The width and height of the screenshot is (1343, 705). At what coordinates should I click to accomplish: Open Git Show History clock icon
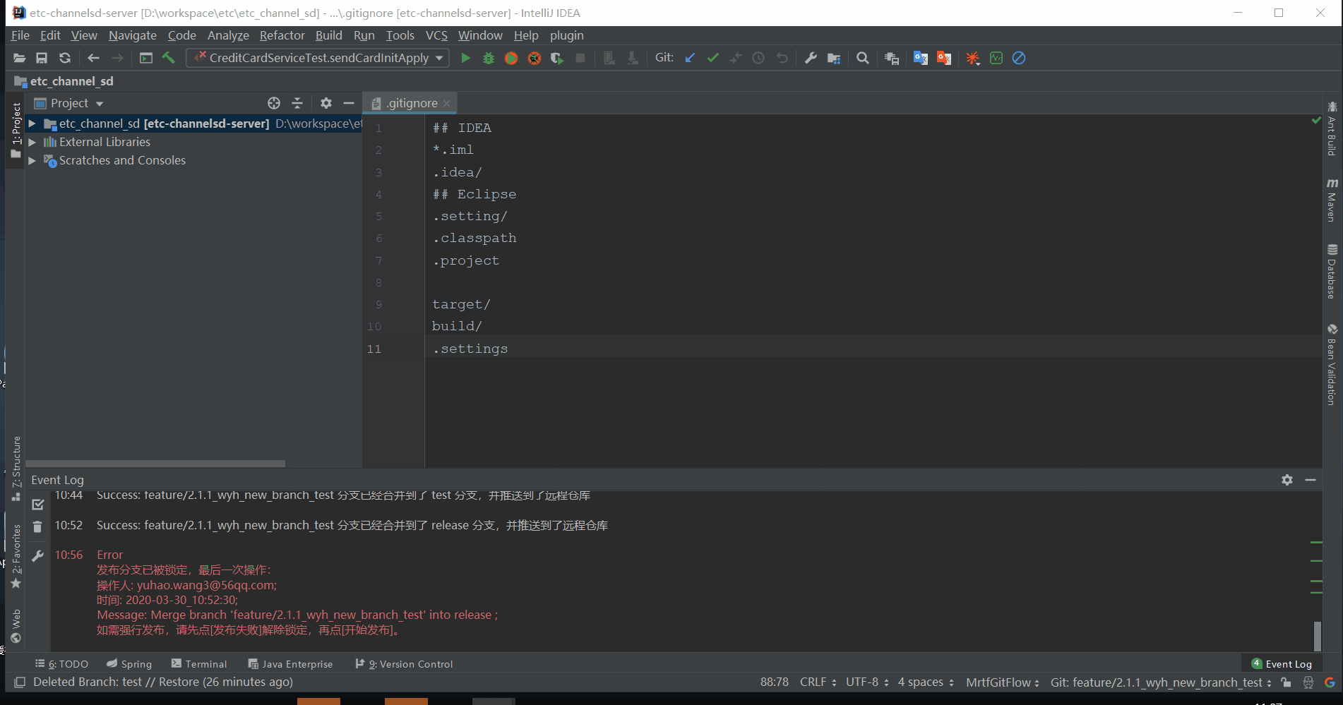758,58
